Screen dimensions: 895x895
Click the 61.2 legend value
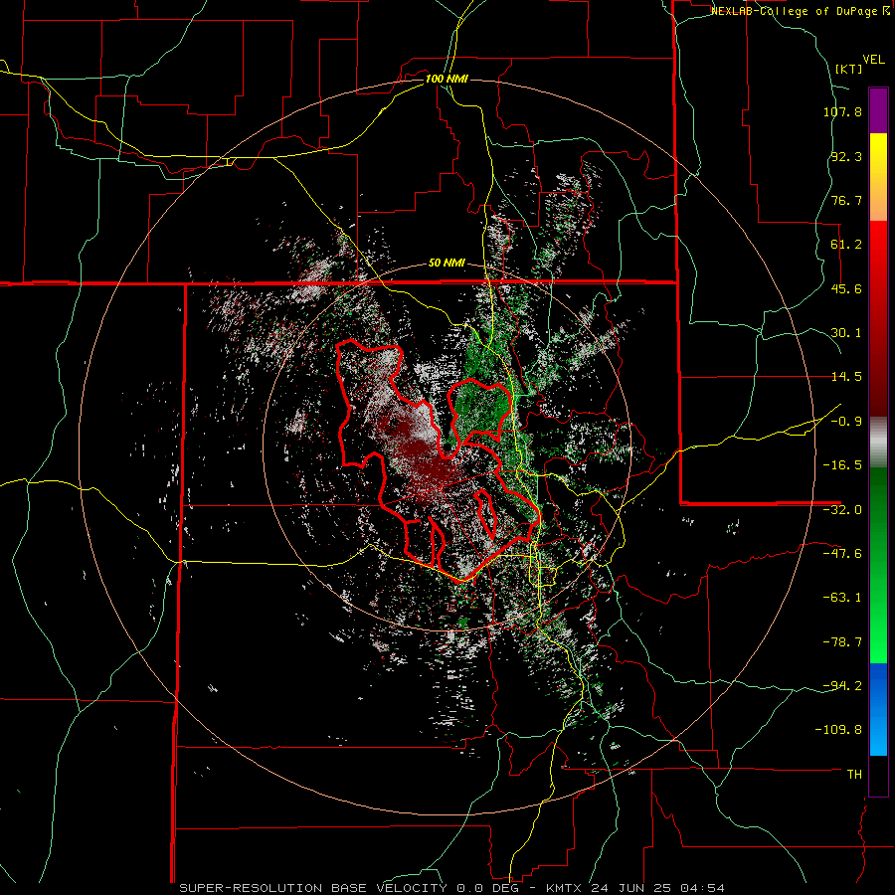pyautogui.click(x=846, y=245)
